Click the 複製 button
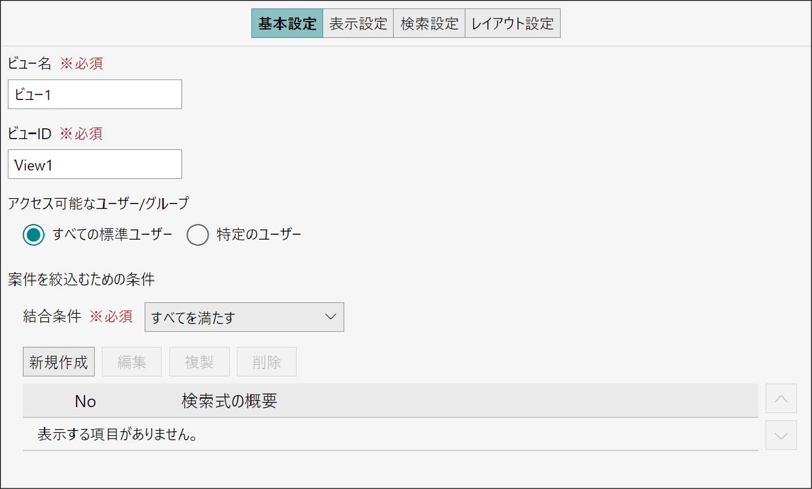 [x=199, y=362]
